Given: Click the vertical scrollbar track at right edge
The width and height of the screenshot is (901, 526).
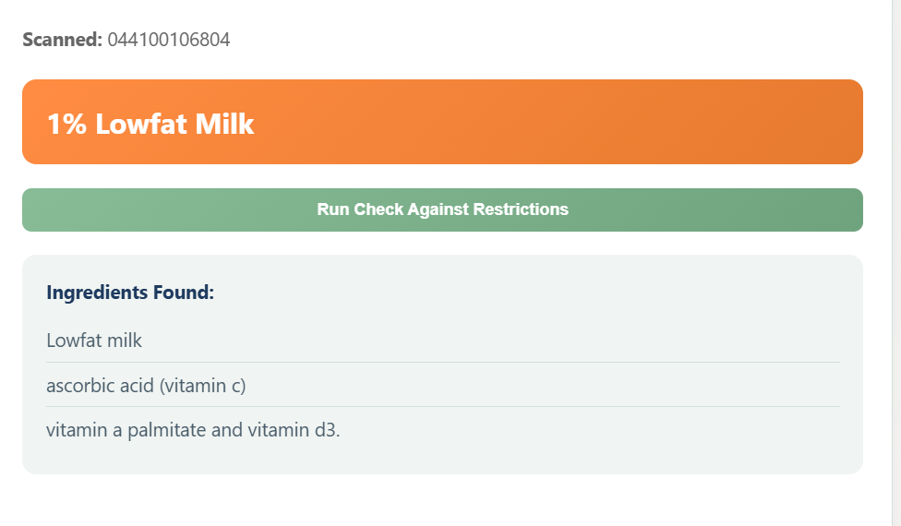Looking at the screenshot, I should click(896, 263).
